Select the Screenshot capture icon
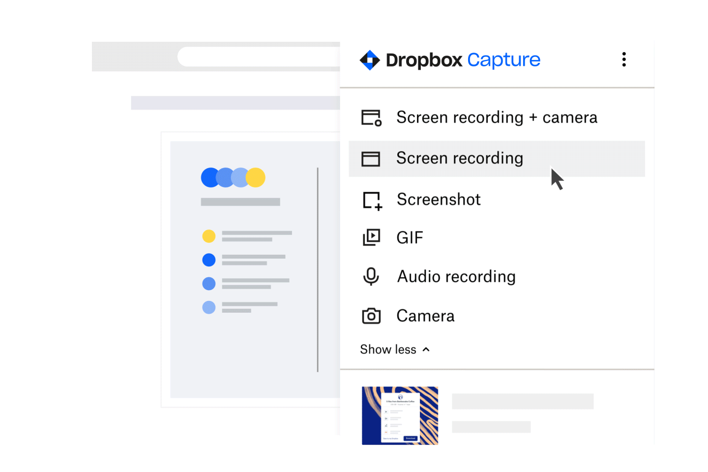 (x=372, y=200)
